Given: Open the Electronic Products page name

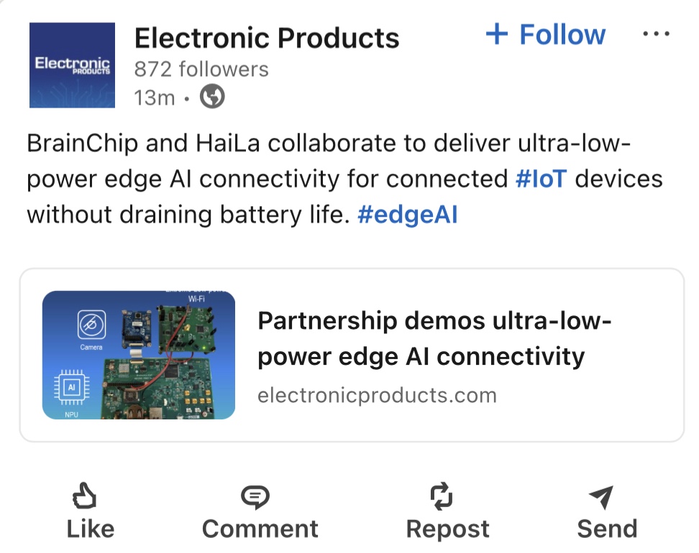Looking at the screenshot, I should coord(267,37).
